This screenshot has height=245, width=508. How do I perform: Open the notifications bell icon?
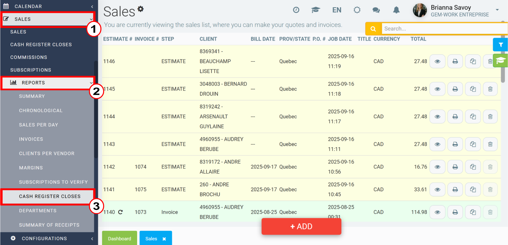point(396,10)
